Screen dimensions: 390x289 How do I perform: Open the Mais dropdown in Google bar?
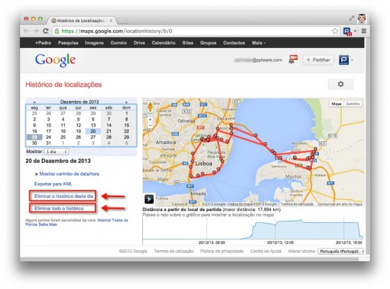click(x=258, y=42)
